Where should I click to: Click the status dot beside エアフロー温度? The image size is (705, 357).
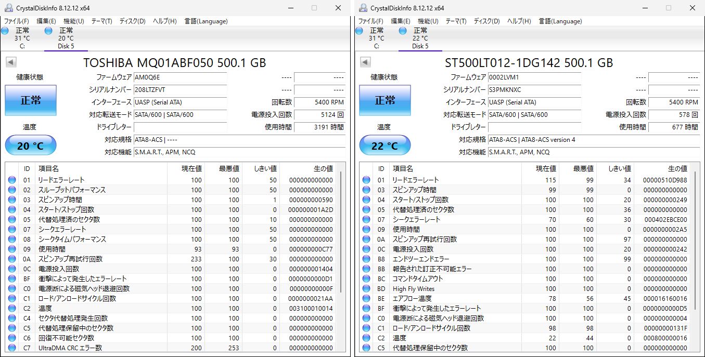(366, 298)
